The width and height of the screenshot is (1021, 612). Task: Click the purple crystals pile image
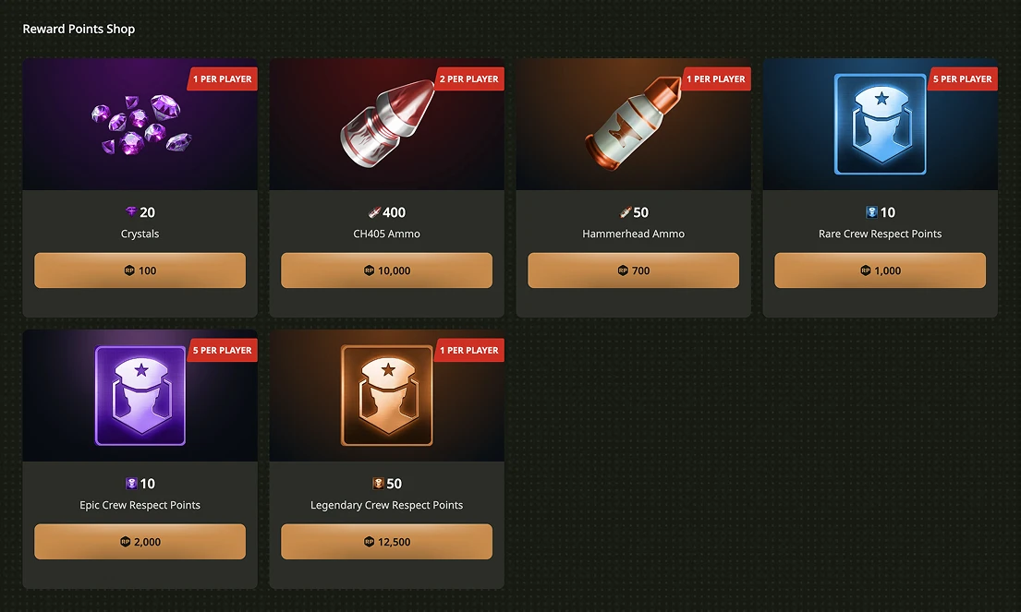pos(141,125)
